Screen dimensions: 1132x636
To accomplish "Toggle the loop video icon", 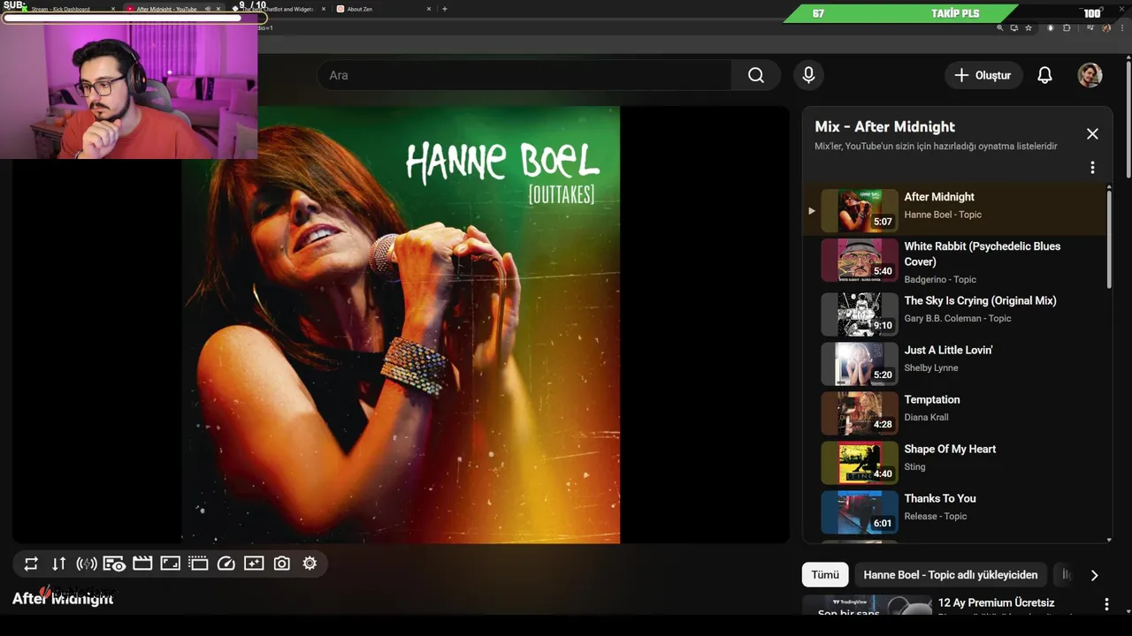I will [31, 564].
